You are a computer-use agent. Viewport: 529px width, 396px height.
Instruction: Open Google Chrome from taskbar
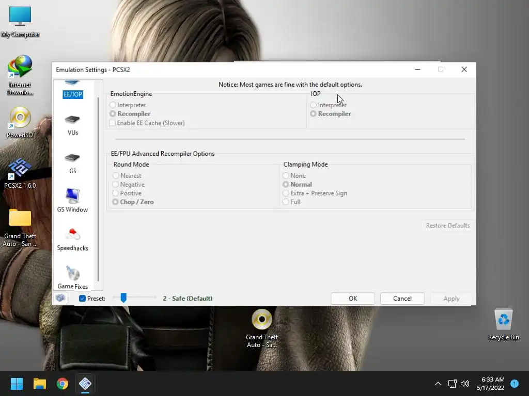click(63, 384)
